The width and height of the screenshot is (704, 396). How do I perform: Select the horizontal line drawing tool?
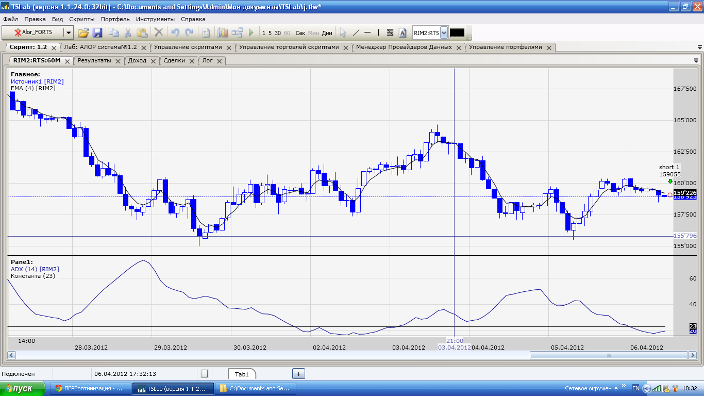367,32
